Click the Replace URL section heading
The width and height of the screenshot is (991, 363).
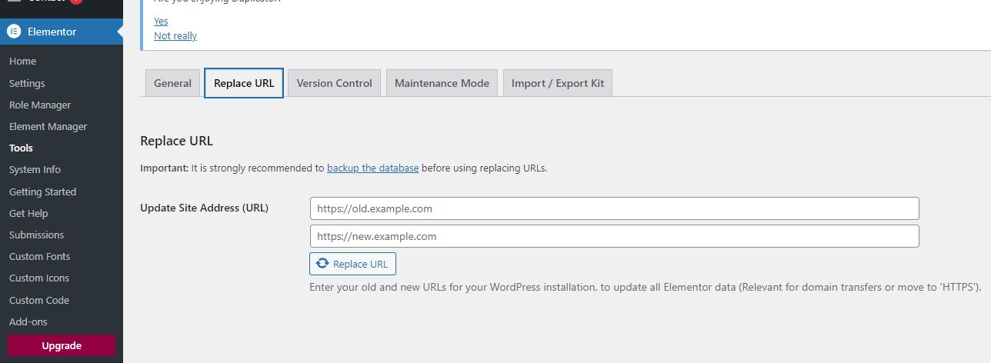[x=176, y=141]
